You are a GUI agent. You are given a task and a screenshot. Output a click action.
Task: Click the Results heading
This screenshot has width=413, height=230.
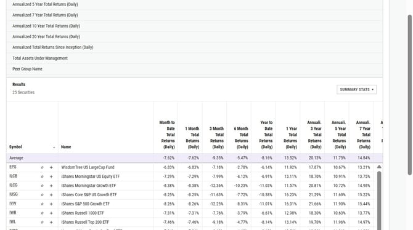(19, 84)
